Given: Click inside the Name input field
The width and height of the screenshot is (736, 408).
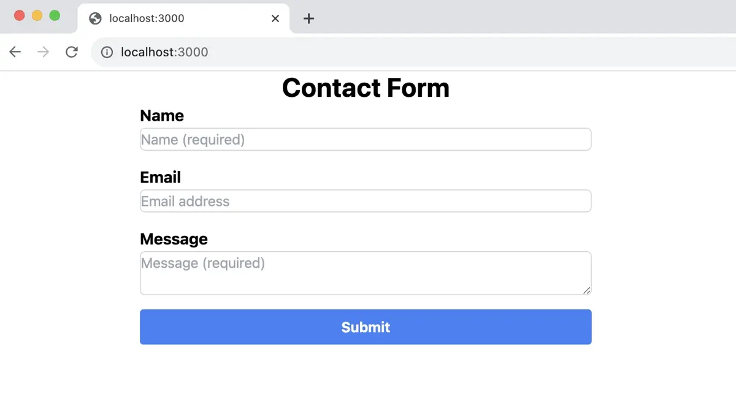Looking at the screenshot, I should [366, 139].
